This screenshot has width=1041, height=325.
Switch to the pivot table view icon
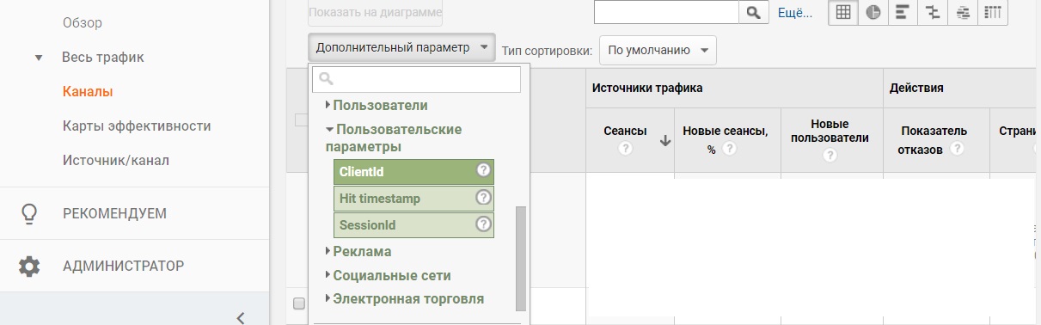tap(993, 12)
